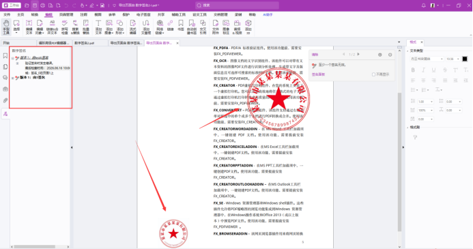This screenshot has height=249, width=473.
Task: Tick the "Do not show again" checkbox
Action: pyautogui.click(x=373, y=74)
